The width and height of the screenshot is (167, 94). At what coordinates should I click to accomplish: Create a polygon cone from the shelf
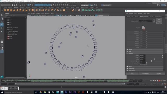(14, 10)
